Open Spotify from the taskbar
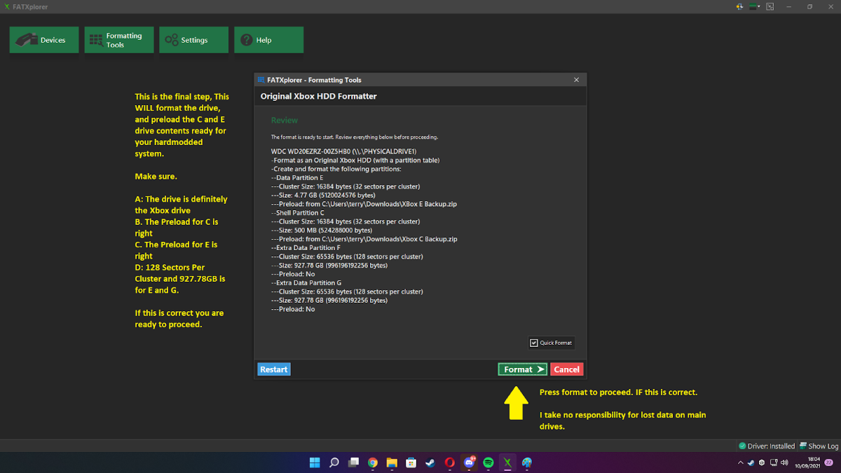The height and width of the screenshot is (473, 841). (488, 462)
